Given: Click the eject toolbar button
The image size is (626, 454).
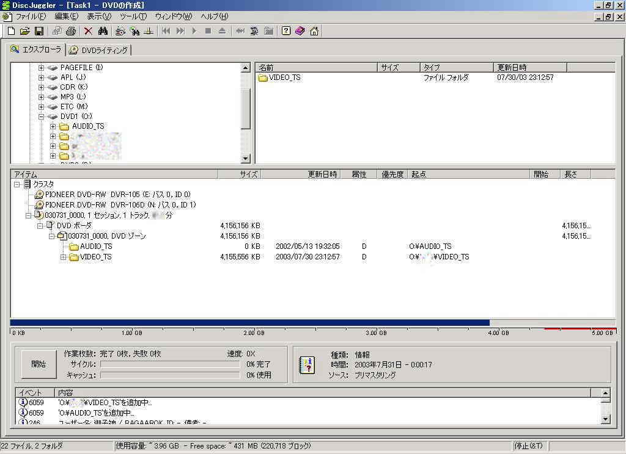Looking at the screenshot, I should click(222, 31).
